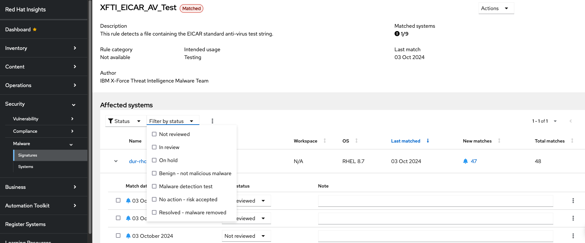Open the Actions dropdown
585x243 pixels.
coord(496,8)
